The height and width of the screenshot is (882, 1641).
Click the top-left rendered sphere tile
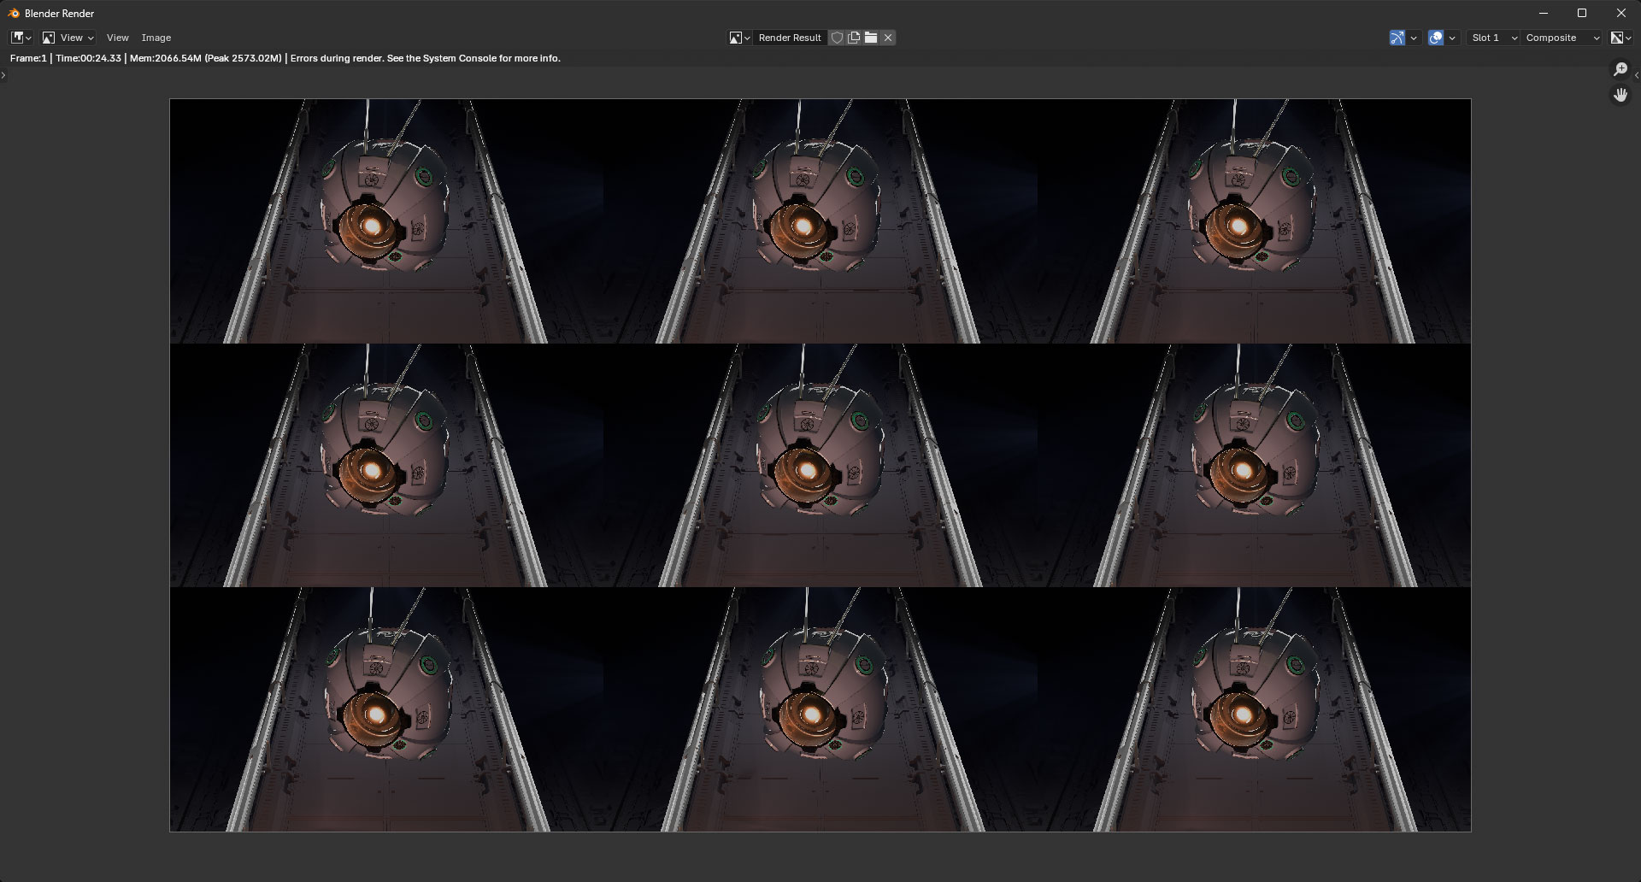[386, 221]
